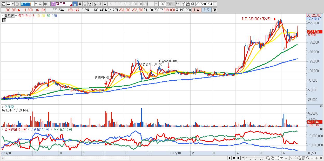Click the minus zoom-out icon
The height and width of the screenshot is (161, 324).
(312, 158)
